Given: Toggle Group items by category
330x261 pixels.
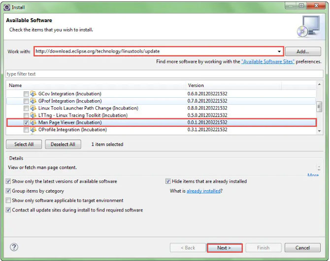Looking at the screenshot, I should click(8, 191).
